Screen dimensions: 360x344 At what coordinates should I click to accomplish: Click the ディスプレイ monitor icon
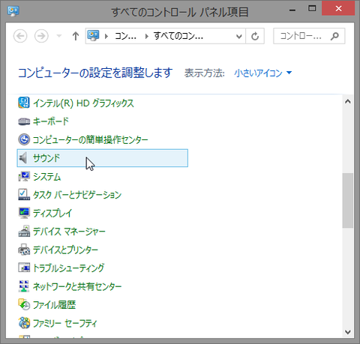(24, 213)
